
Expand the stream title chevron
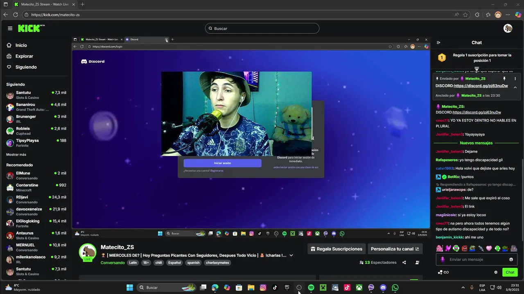pyautogui.click(x=291, y=255)
